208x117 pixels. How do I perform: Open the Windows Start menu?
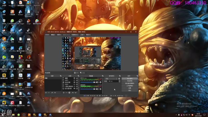click(x=2, y=115)
